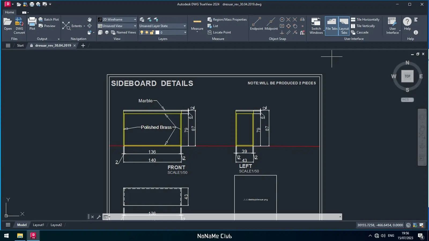Open the WCS coordinate system dropdown
429x241 pixels.
pyautogui.click(x=407, y=100)
